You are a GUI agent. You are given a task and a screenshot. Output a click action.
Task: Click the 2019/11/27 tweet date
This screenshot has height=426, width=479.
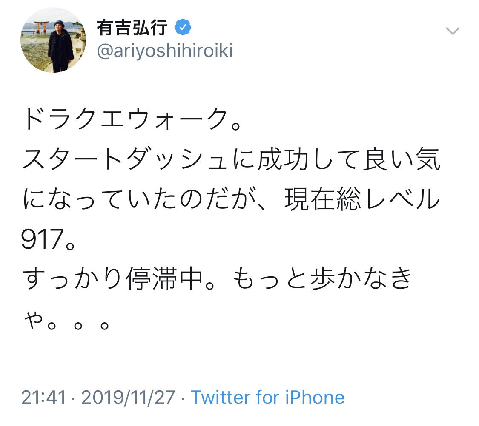(x=128, y=398)
